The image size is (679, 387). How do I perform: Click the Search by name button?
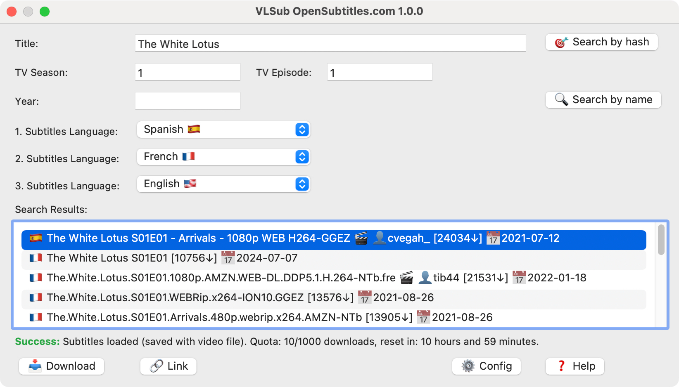click(x=603, y=100)
